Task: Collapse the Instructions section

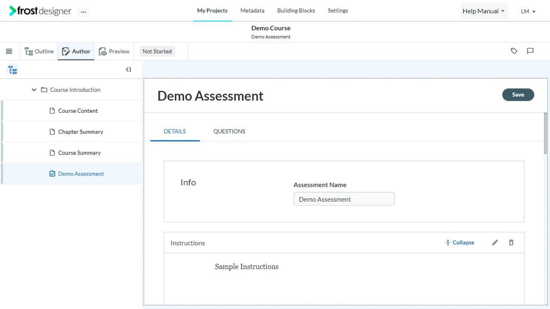Action: click(460, 242)
